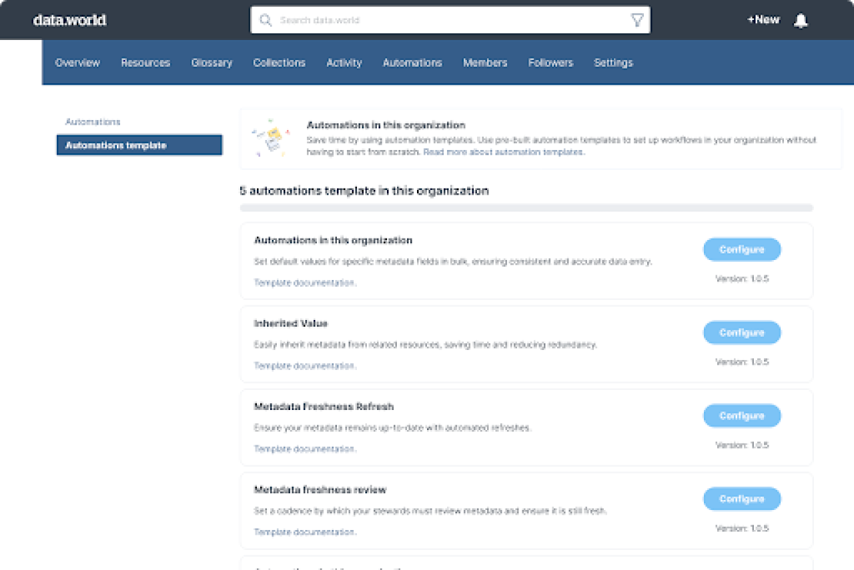
Task: Open Read more about automation templates link
Action: [x=504, y=152]
